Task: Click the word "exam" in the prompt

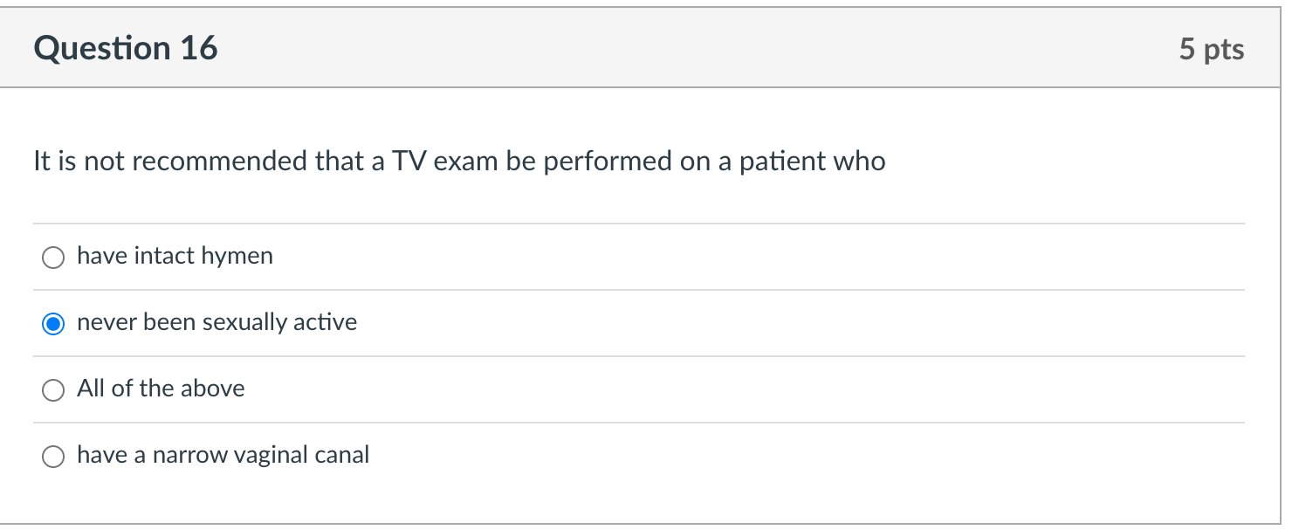Action: tap(464, 162)
